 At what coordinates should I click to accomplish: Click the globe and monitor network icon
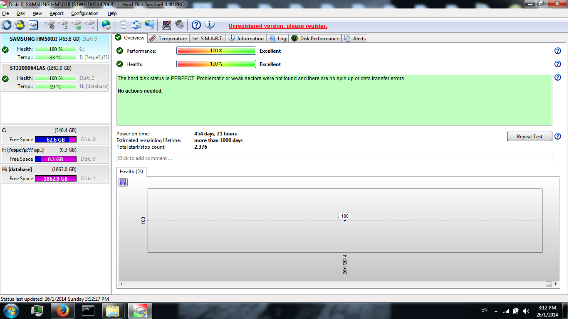click(150, 25)
